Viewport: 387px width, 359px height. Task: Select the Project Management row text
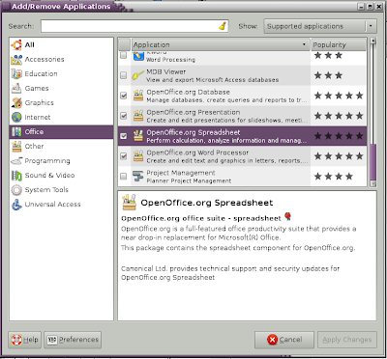(189, 177)
